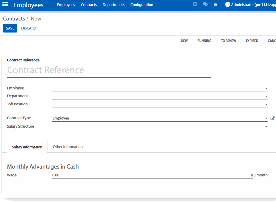Select the Salary Information tab
Screen dimensions: 276x202
click(x=27, y=147)
